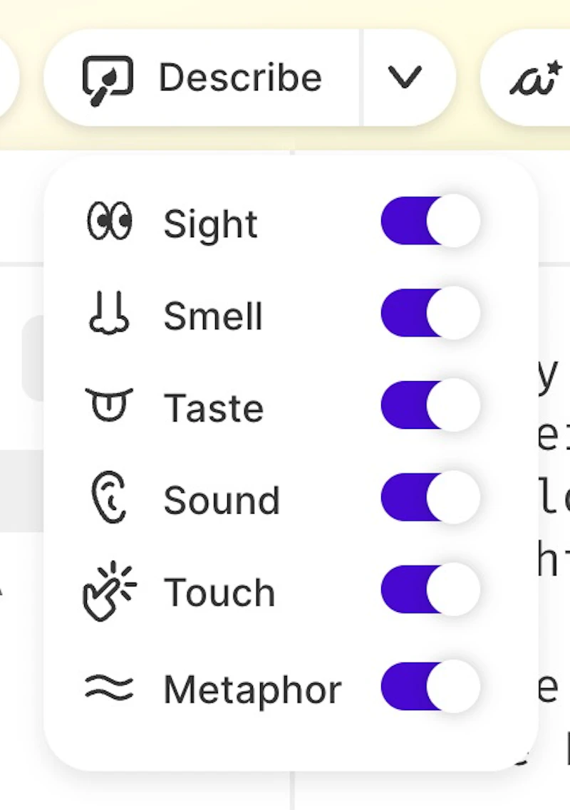This screenshot has width=570, height=810.
Task: Collapse the Describe options chevron
Action: [x=405, y=78]
